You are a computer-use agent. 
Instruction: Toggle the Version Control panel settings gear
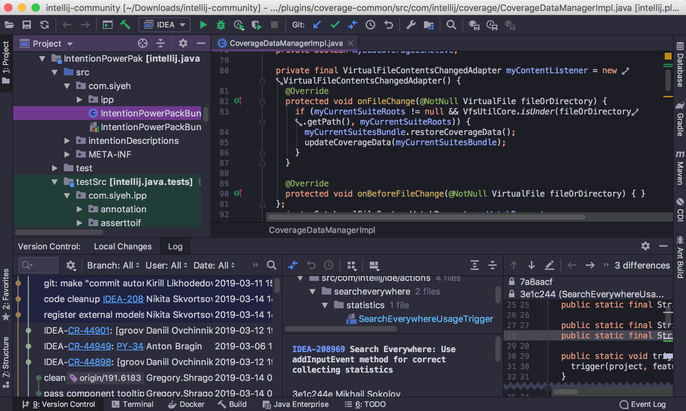(x=646, y=246)
